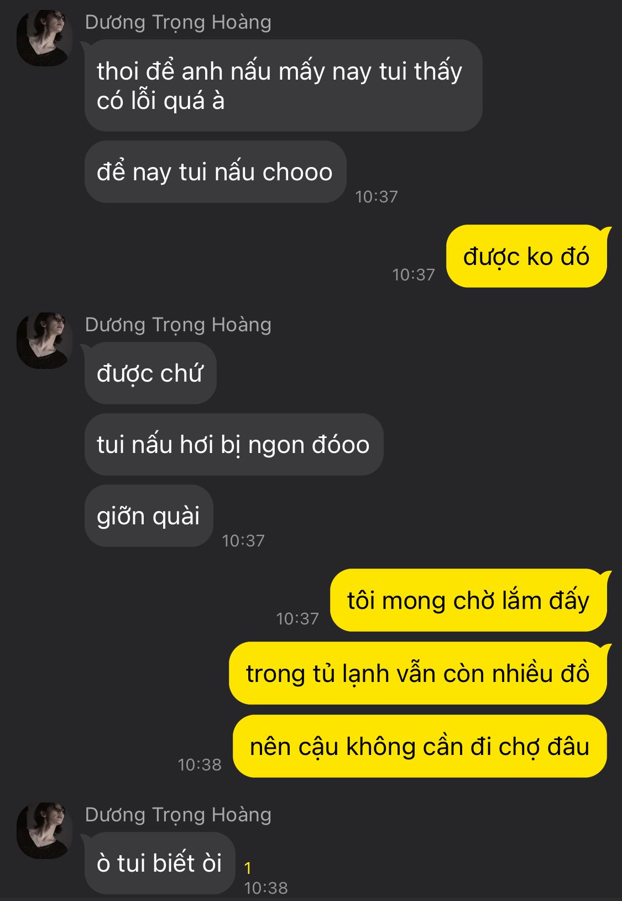Tap the "nên cậu không cần đi chợ đâu" bubble
This screenshot has width=622, height=901.
point(420,746)
